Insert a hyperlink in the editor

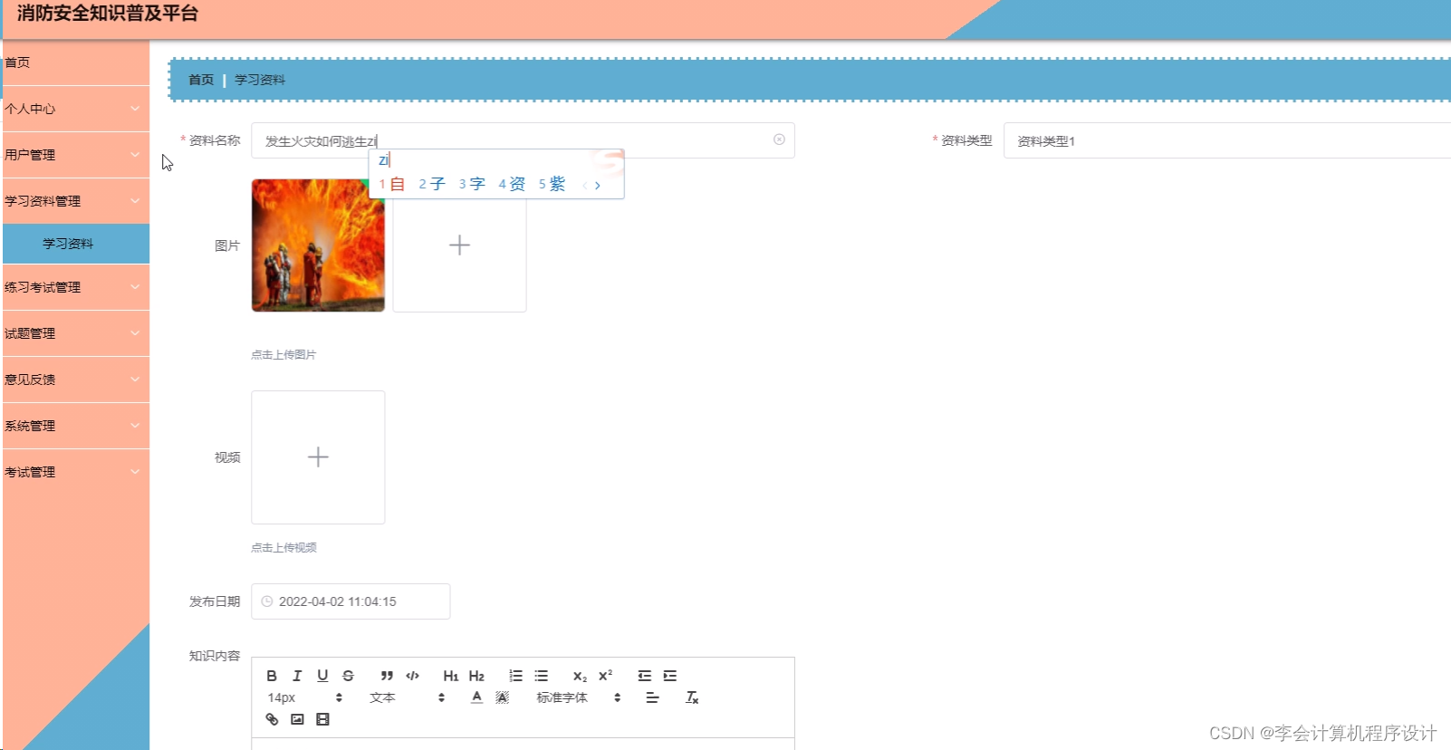pyautogui.click(x=272, y=719)
